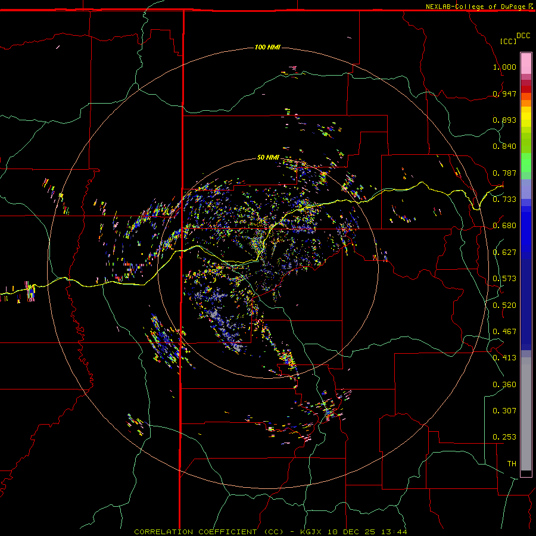Click the 13:44 timestamp
The width and height of the screenshot is (536, 536).
pos(394,532)
